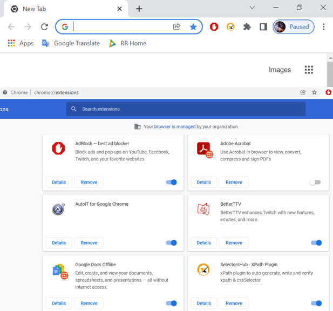Click the search magnifier in Search extensions

click(x=74, y=109)
